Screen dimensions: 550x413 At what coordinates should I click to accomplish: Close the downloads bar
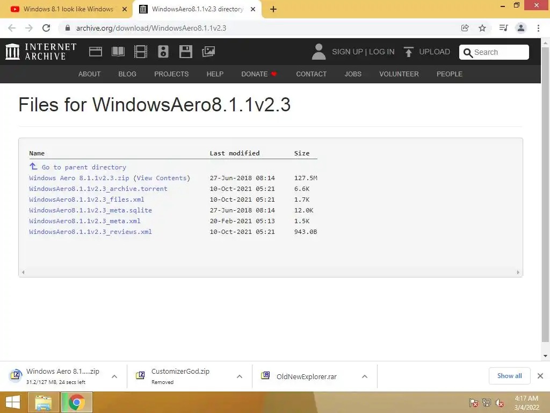point(540,376)
